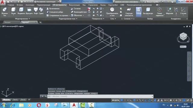The width and height of the screenshot is (193, 108).
Task: Open the МСК coordinate system dropdown below ViewCube
Action: [183, 47]
